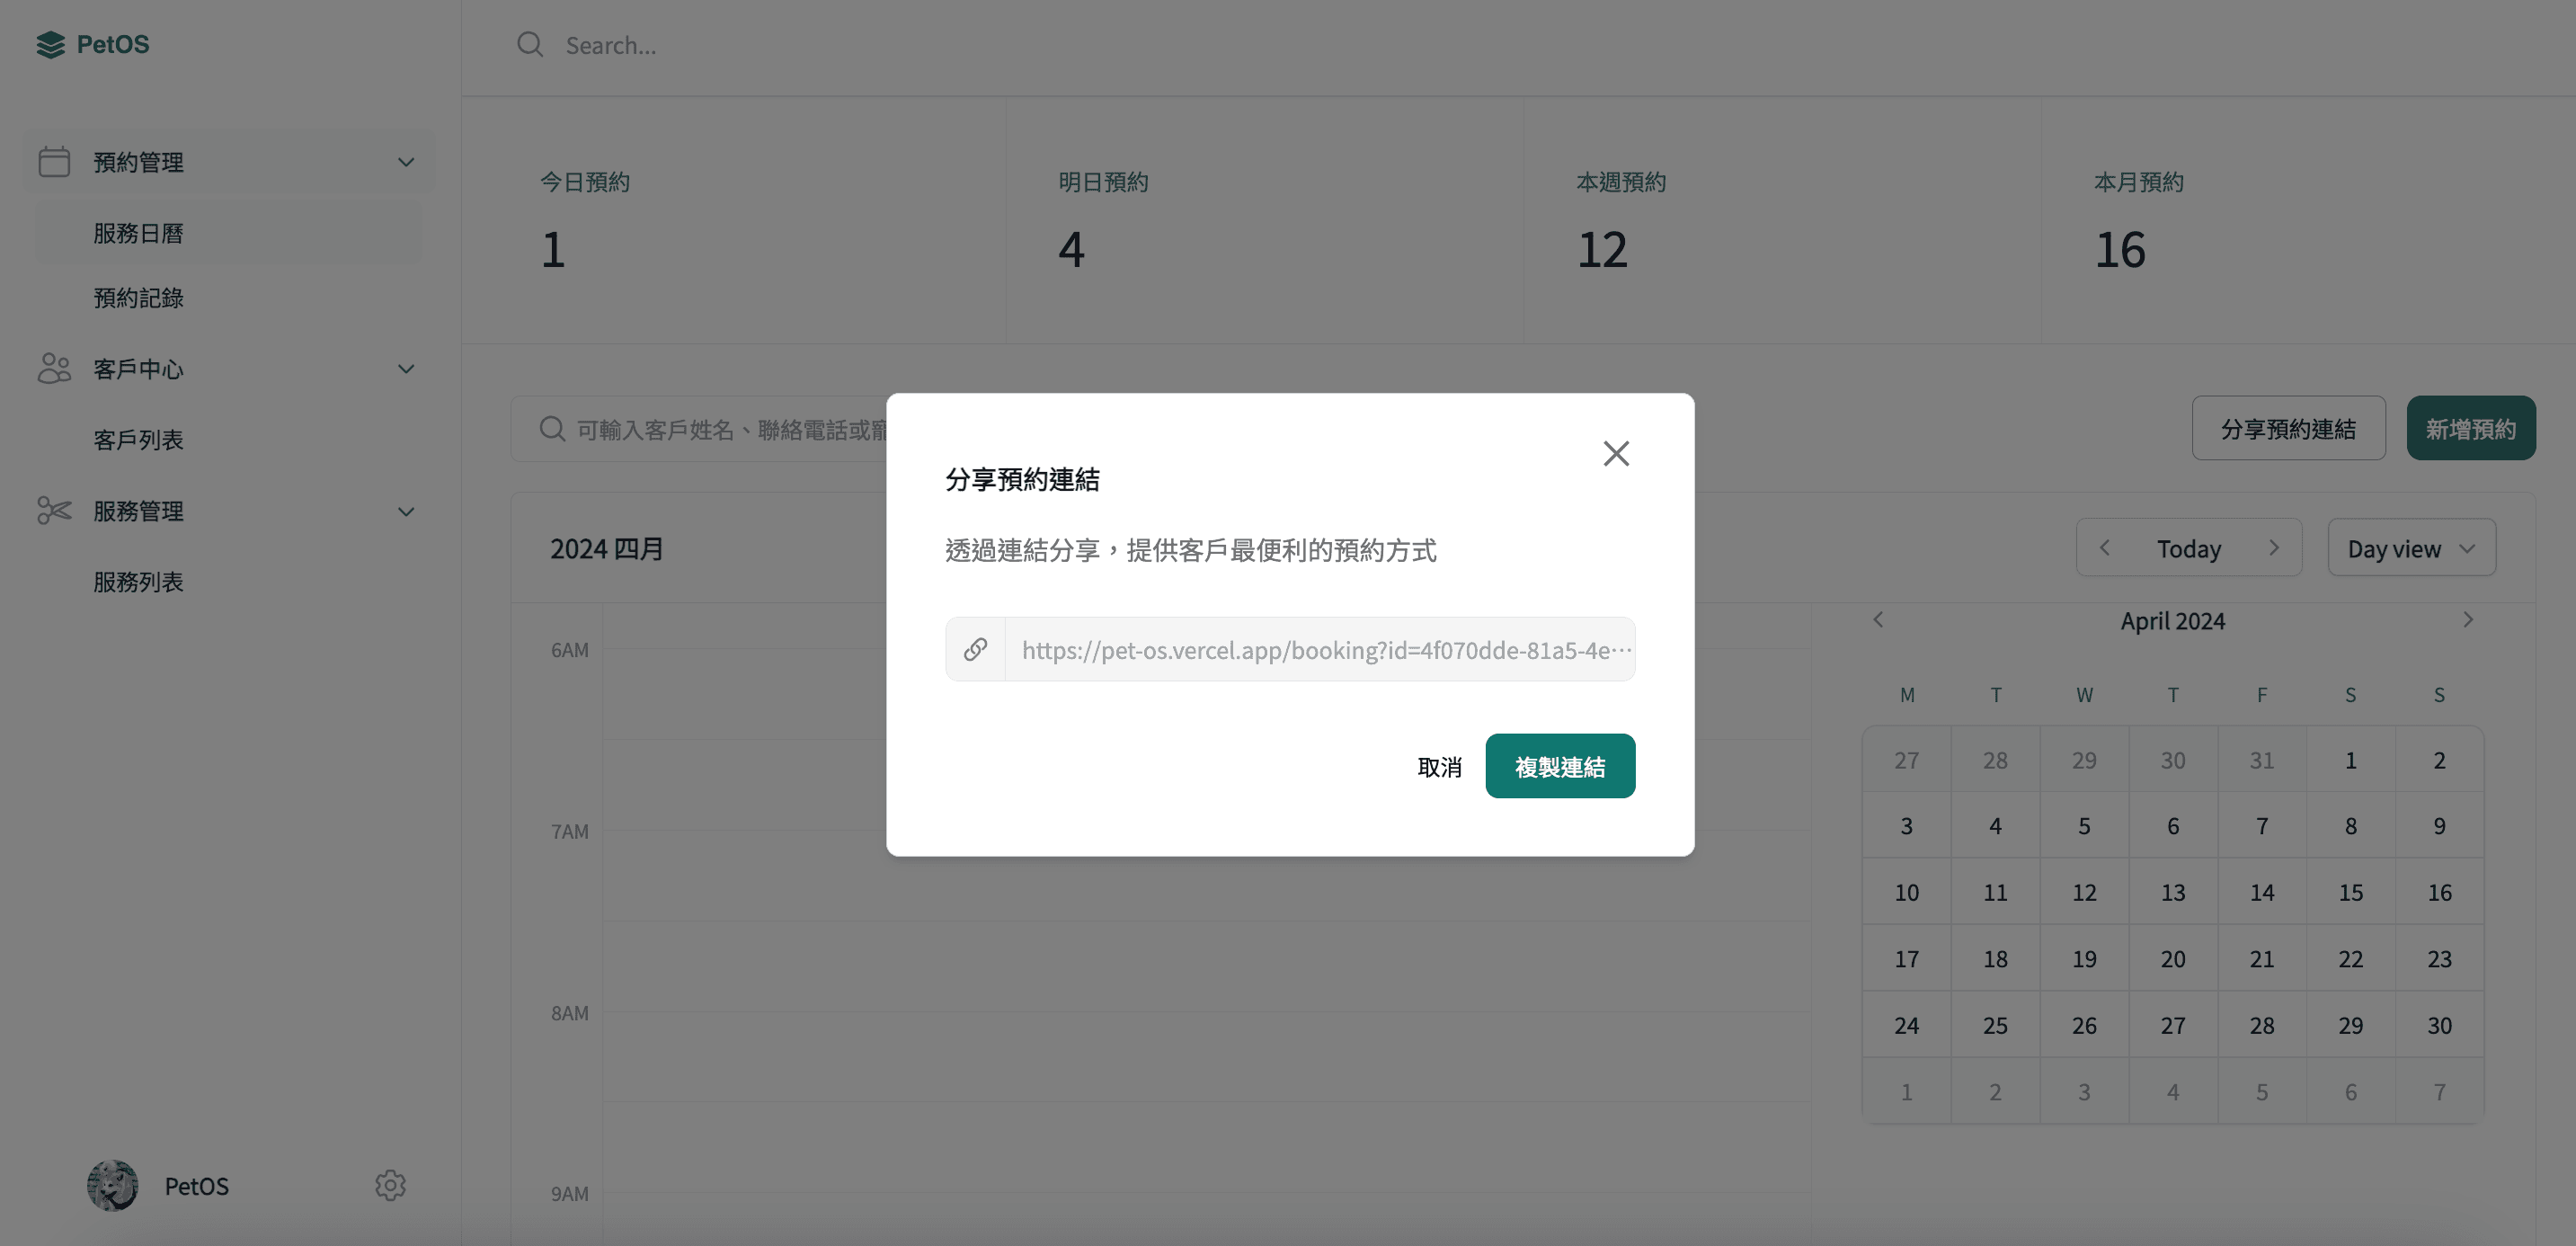This screenshot has width=2576, height=1246.
Task: Click the April 2024 mini calendar title
Action: [x=2172, y=621]
